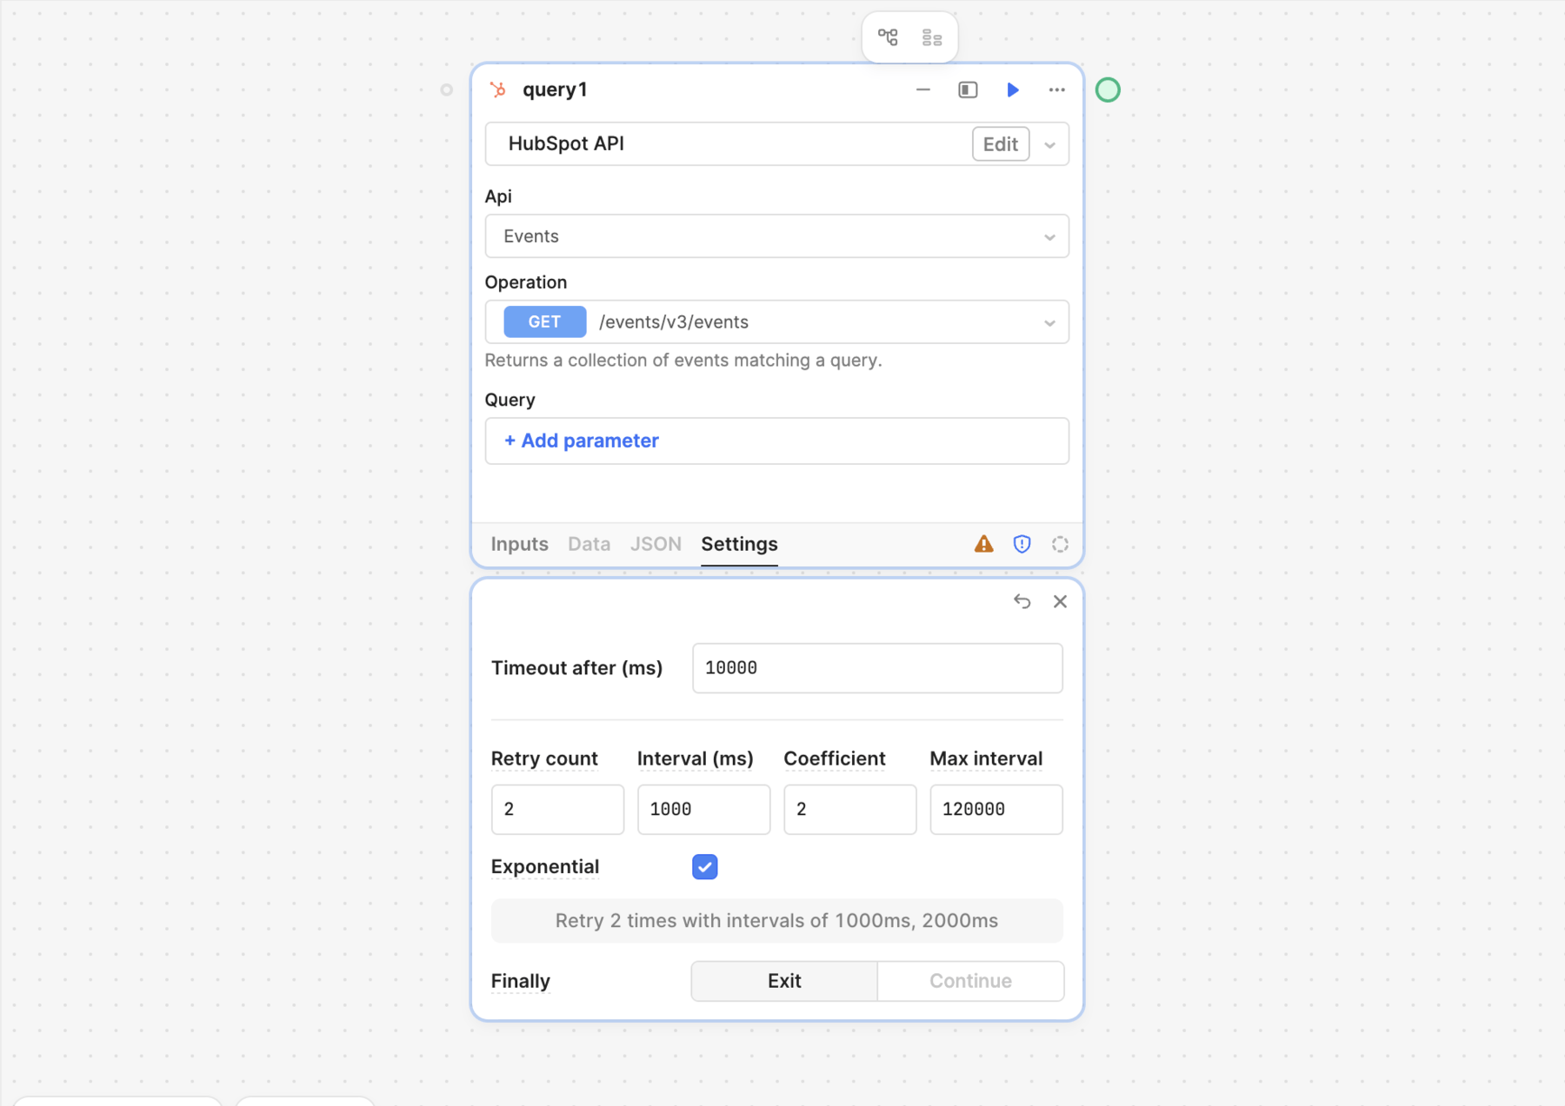Click the Finally label
This screenshot has height=1106, width=1565.
520,981
